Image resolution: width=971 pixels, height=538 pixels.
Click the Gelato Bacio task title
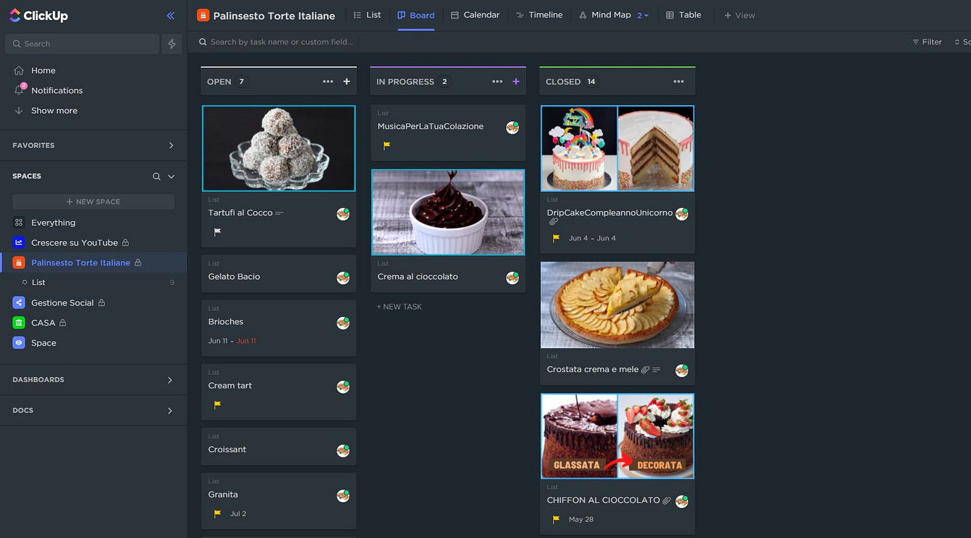(234, 277)
